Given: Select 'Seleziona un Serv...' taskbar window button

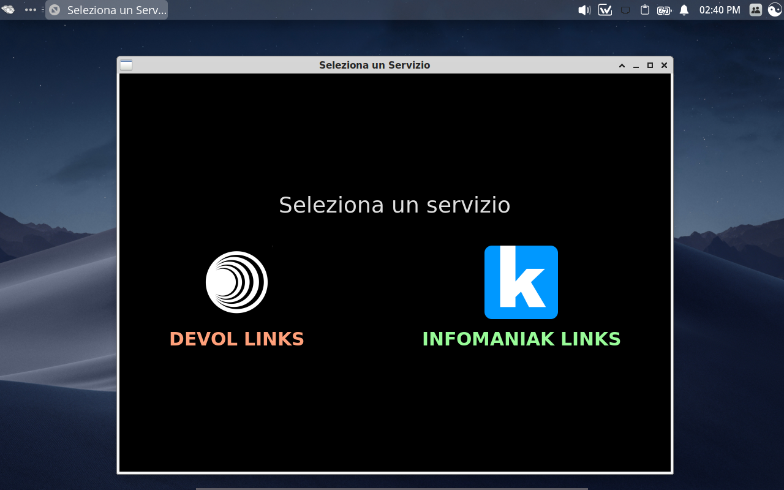Looking at the screenshot, I should click(x=107, y=10).
